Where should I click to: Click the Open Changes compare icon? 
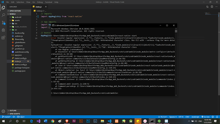point(207,7)
